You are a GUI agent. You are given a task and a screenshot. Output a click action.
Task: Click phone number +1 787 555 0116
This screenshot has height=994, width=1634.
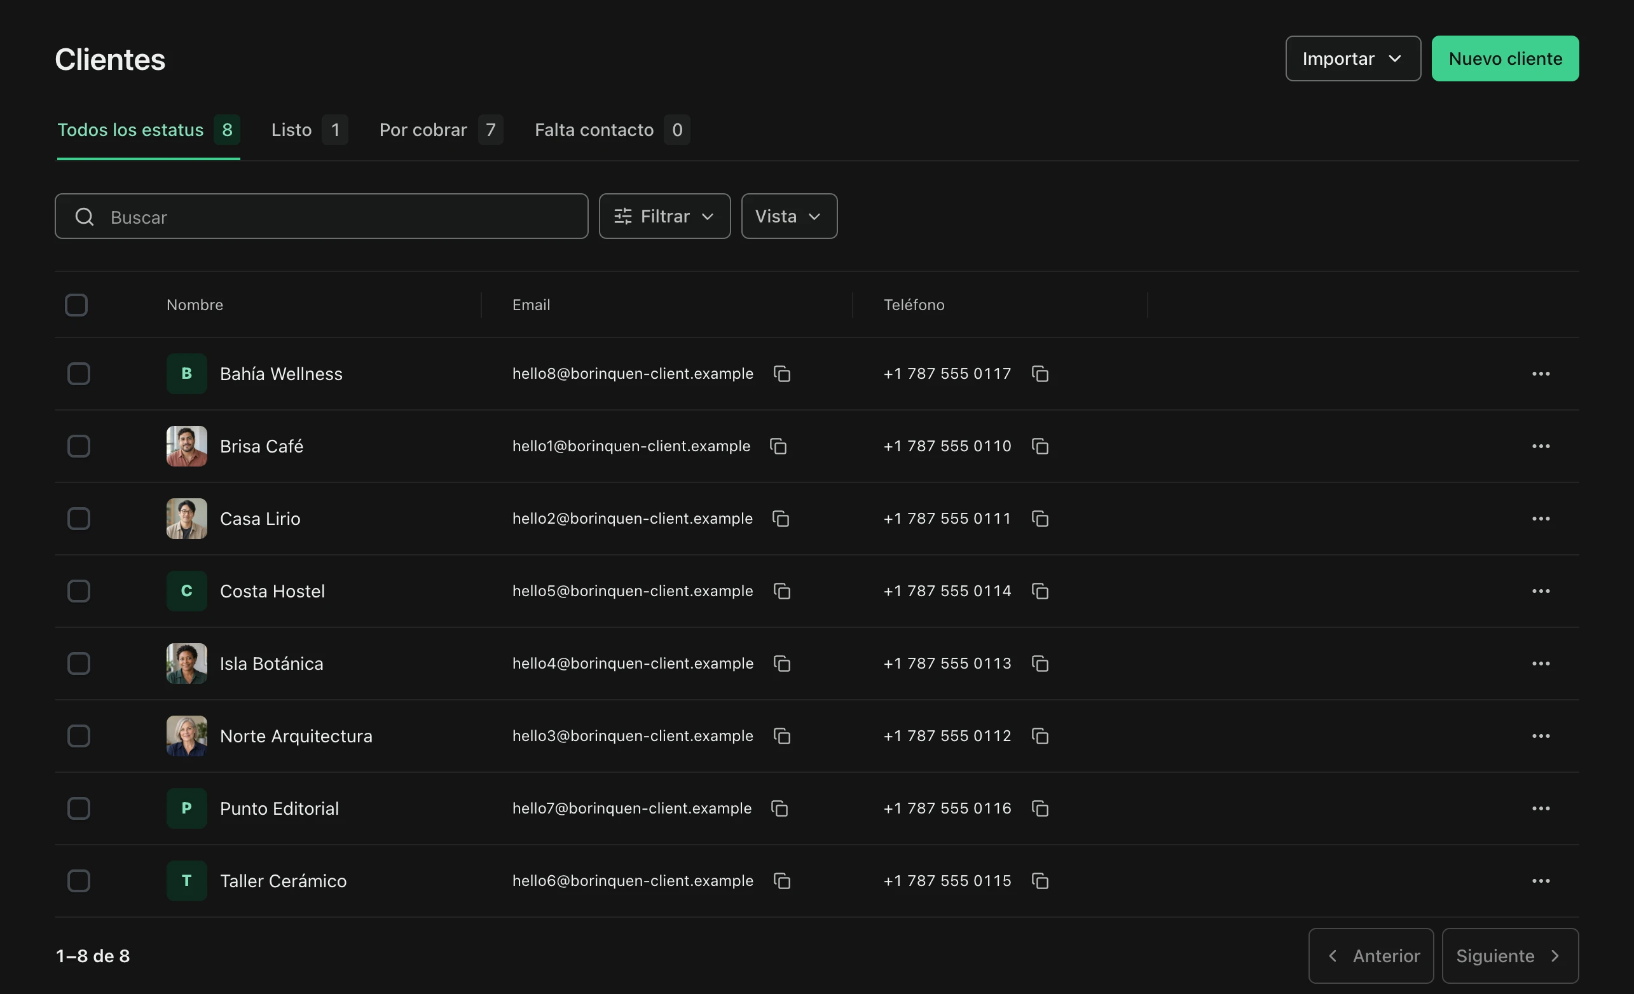pos(947,808)
